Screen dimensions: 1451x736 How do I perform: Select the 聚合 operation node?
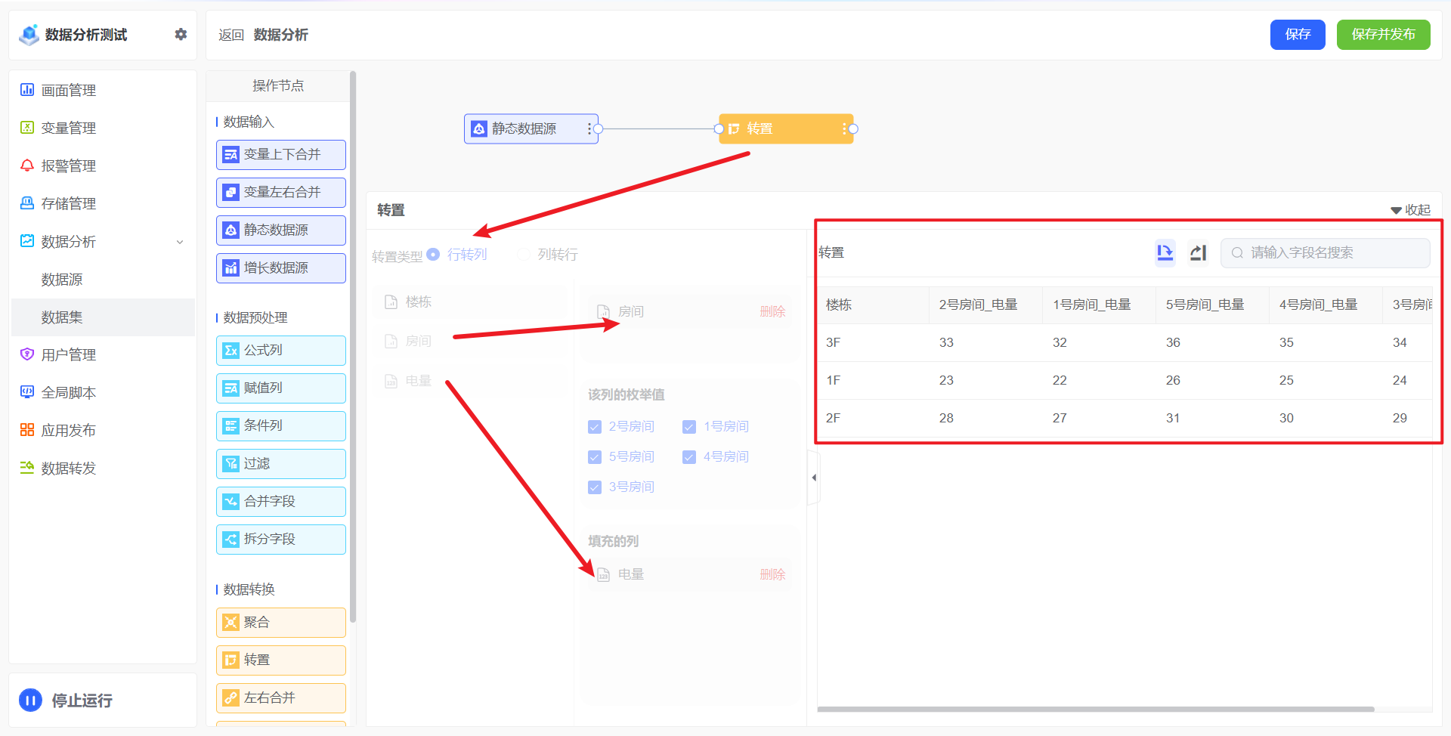click(x=280, y=622)
